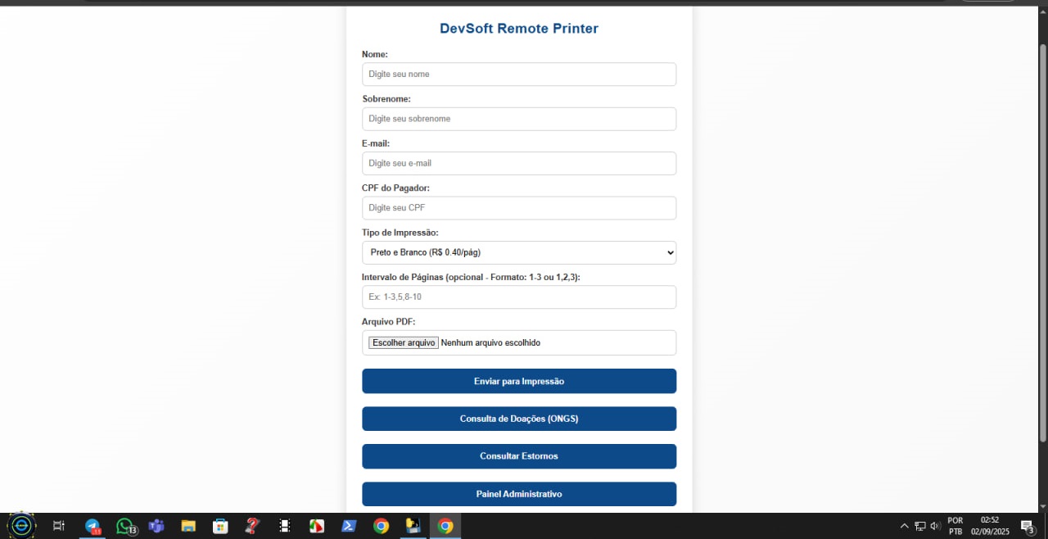Open Consulta de Doações (ONGS)
The image size is (1048, 539).
pos(519,419)
